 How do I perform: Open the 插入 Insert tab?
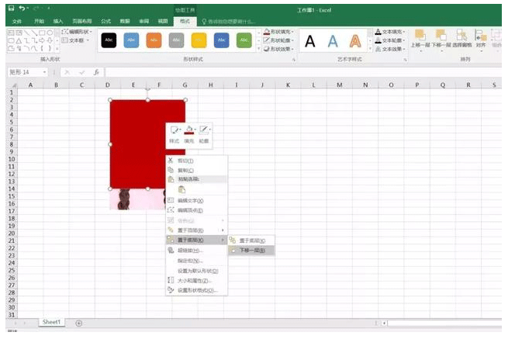[58, 22]
